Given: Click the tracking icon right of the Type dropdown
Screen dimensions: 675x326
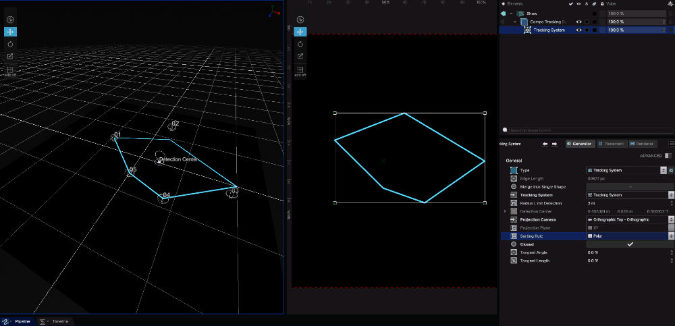Looking at the screenshot, I should coord(671,170).
